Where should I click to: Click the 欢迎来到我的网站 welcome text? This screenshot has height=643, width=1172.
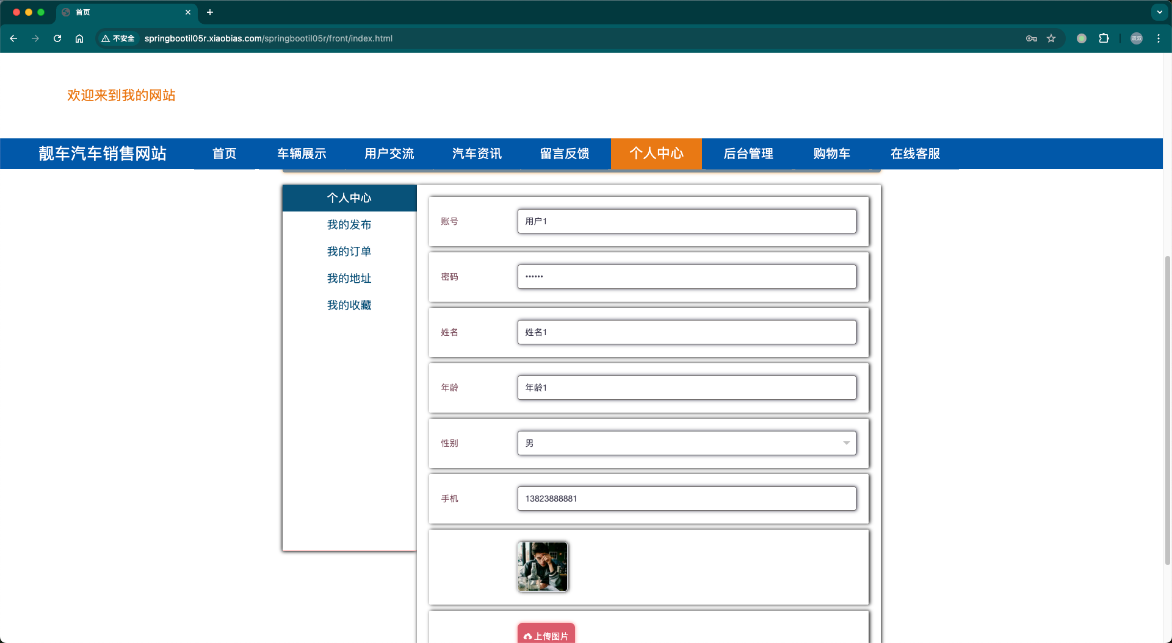tap(121, 95)
